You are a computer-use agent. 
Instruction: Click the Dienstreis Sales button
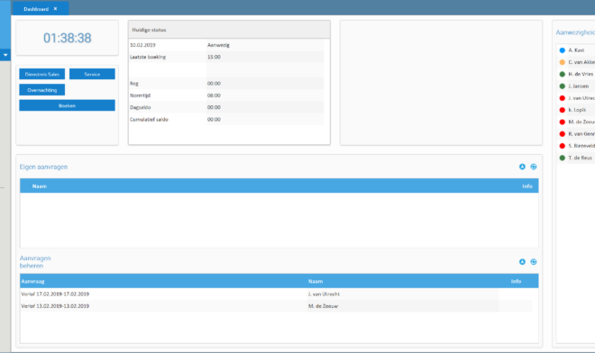[x=42, y=75]
